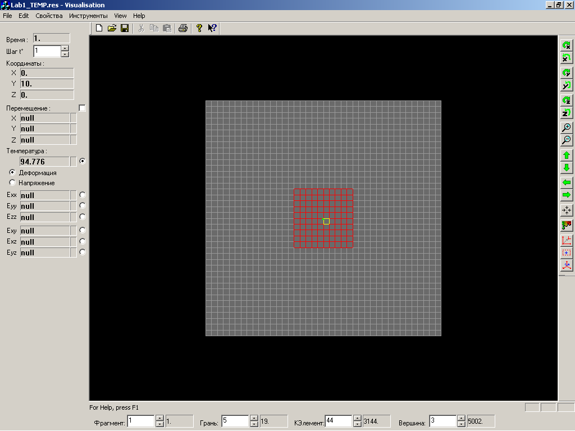Open the Инструменты menu
The width and height of the screenshot is (575, 431).
tap(88, 16)
